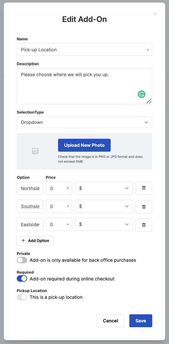This screenshot has height=344, width=169.
Task: Open the Southside currency dropdown
Action: (x=104, y=206)
